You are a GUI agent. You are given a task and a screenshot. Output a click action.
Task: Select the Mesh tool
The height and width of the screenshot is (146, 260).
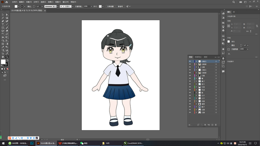(3, 44)
